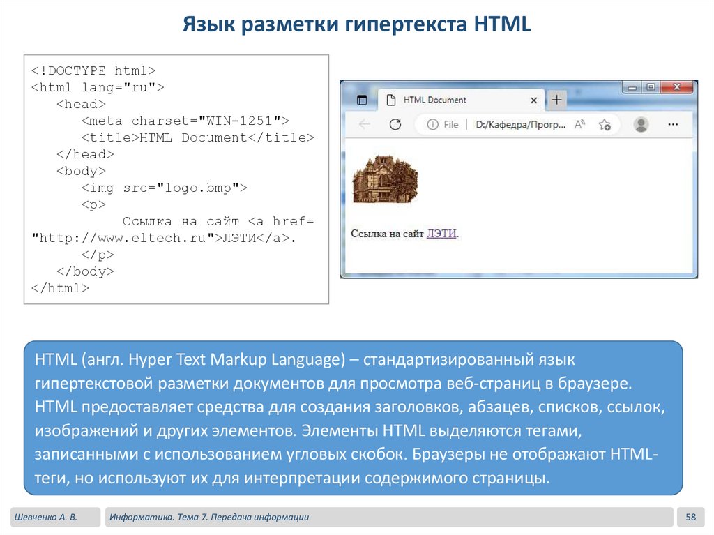Maximize the browser window
The image size is (714, 535).
click(x=651, y=87)
